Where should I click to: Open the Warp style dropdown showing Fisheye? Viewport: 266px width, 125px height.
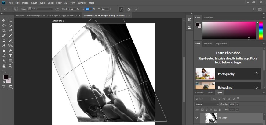40,9
